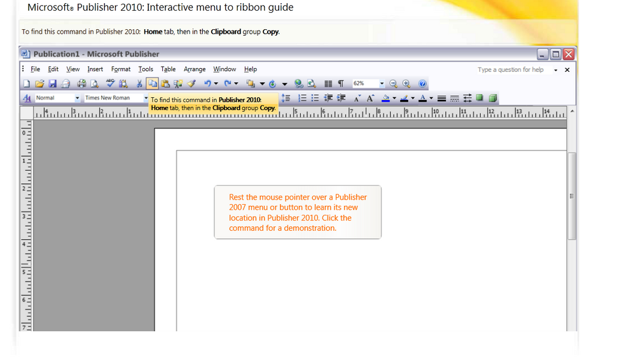Undo the last action with the Undo arrow
Viewport: 636px width, 361px height.
click(208, 84)
